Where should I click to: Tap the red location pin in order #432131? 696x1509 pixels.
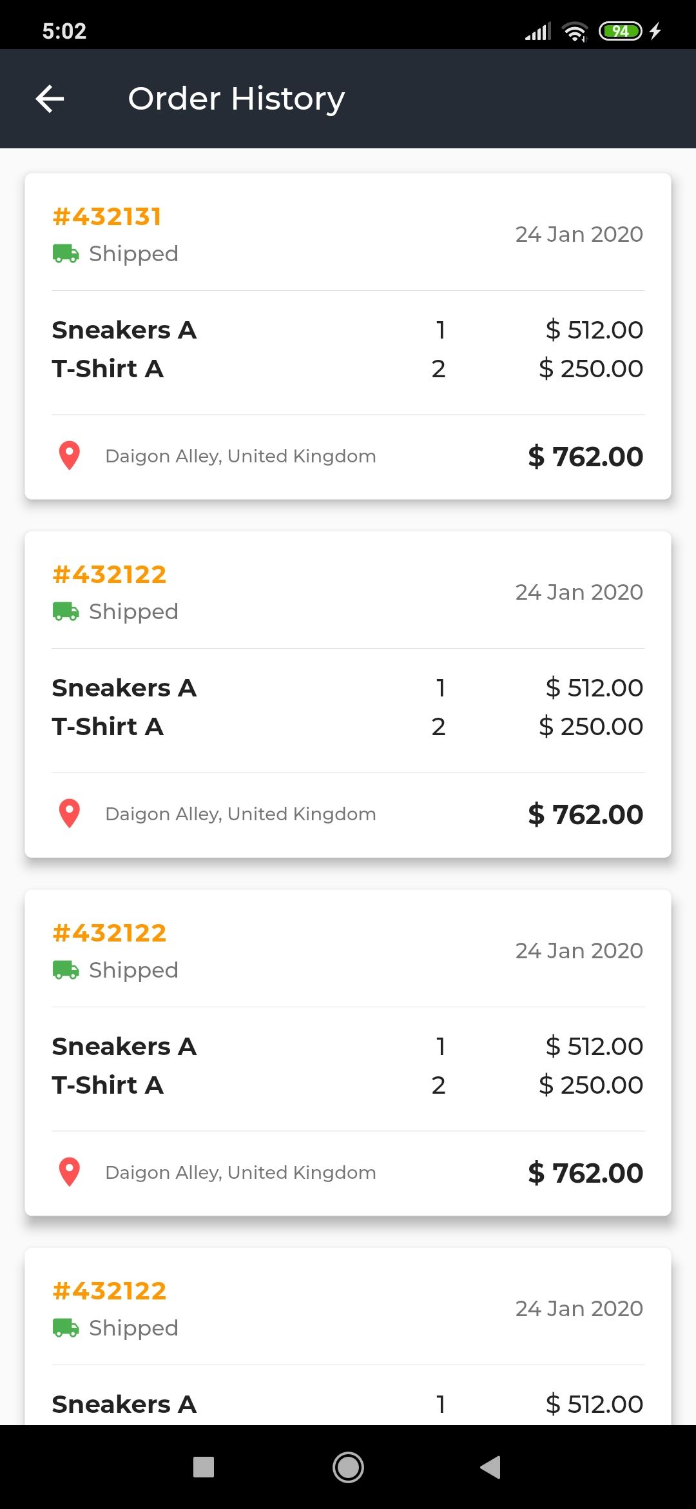point(70,456)
